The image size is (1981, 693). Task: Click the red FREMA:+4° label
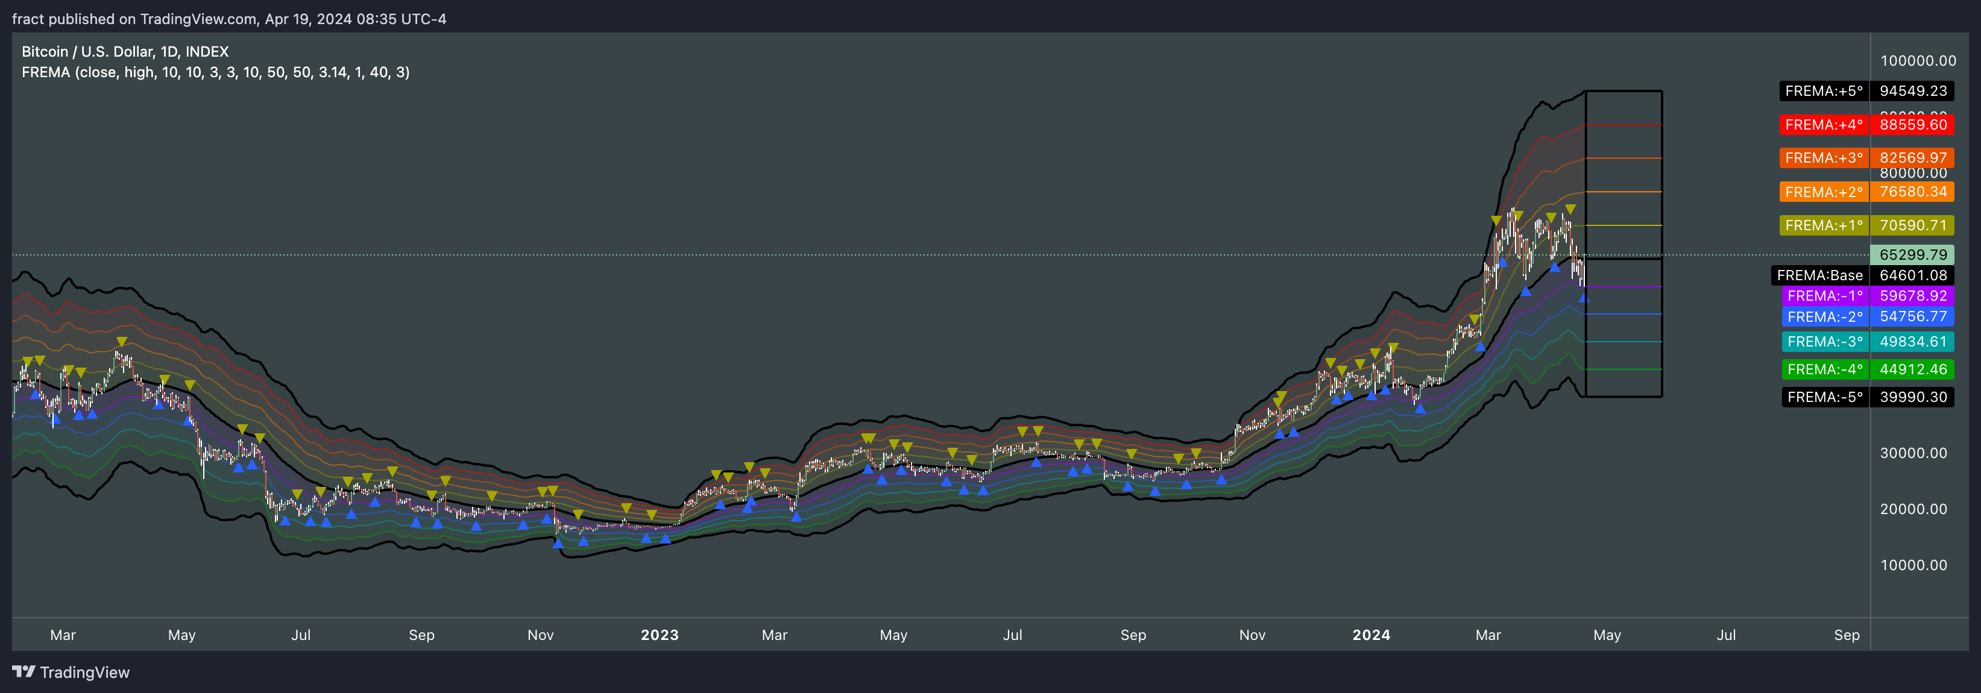coord(1824,125)
